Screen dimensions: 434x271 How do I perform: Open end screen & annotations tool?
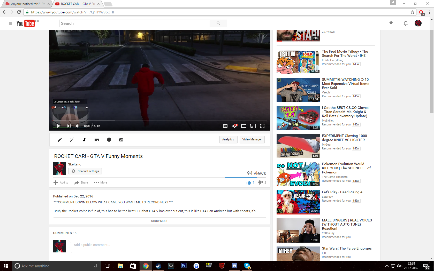[97, 140]
